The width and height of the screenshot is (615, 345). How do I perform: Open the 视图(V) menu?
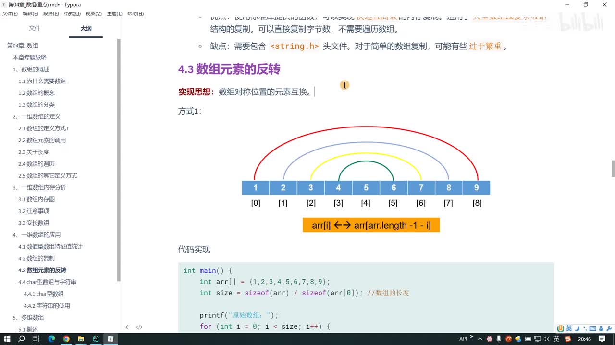93,14
